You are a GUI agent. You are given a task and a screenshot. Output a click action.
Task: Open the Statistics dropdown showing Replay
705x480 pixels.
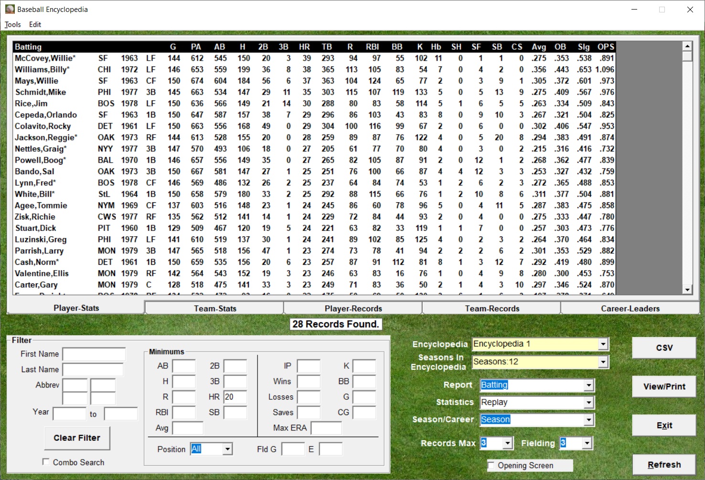(589, 403)
